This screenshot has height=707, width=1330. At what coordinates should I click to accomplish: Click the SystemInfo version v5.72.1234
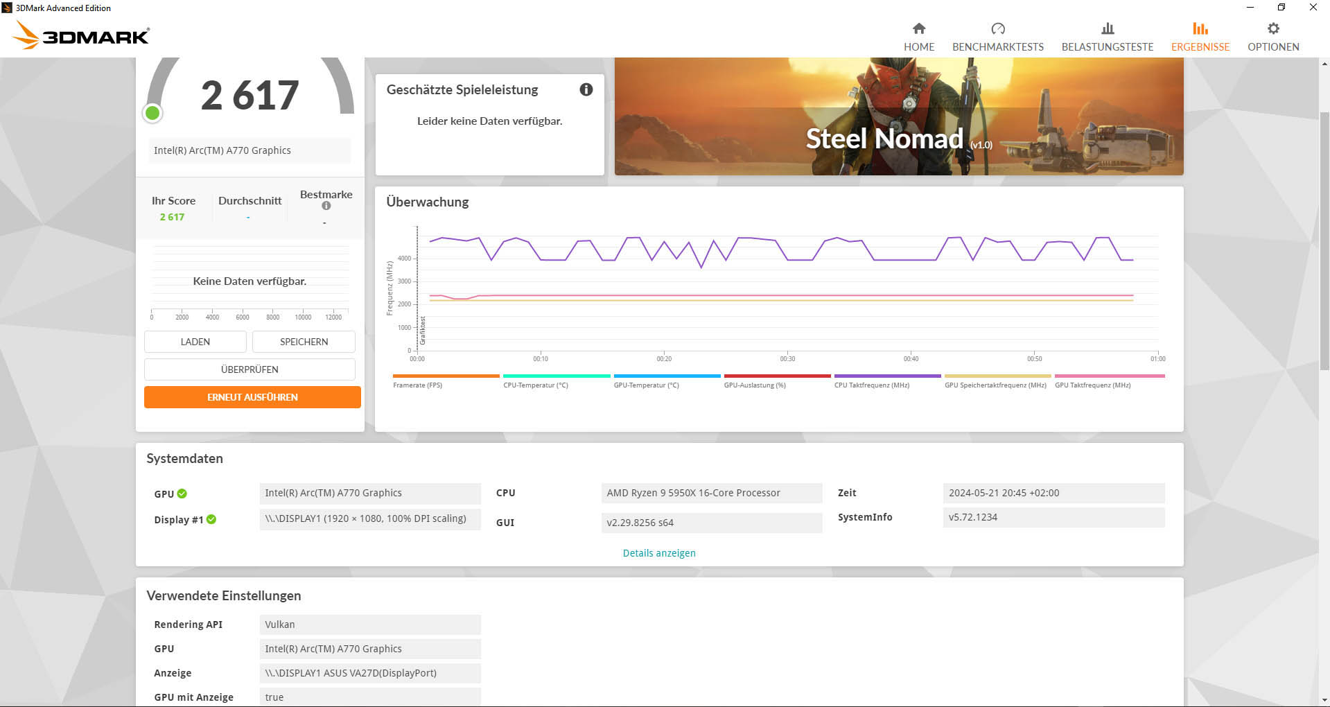click(1053, 517)
